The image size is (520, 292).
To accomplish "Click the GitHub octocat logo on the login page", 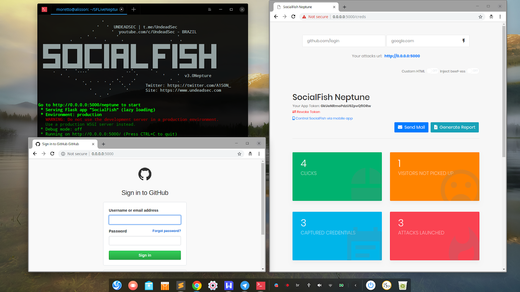I will pyautogui.click(x=145, y=174).
